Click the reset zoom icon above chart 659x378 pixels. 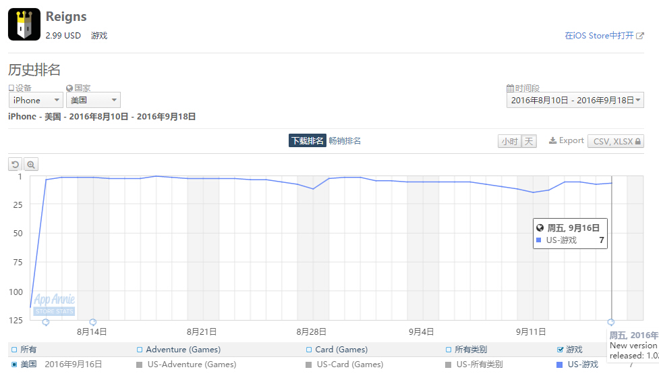(x=15, y=165)
